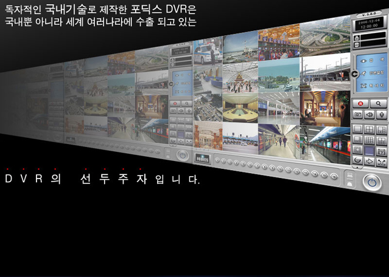
Task: Click the V.5.6.0 version label
Action: coord(369,15)
